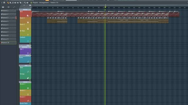Select Pattern 3 in the picker list
The height and width of the screenshot is (105, 188).
pyautogui.click(x=9, y=18)
